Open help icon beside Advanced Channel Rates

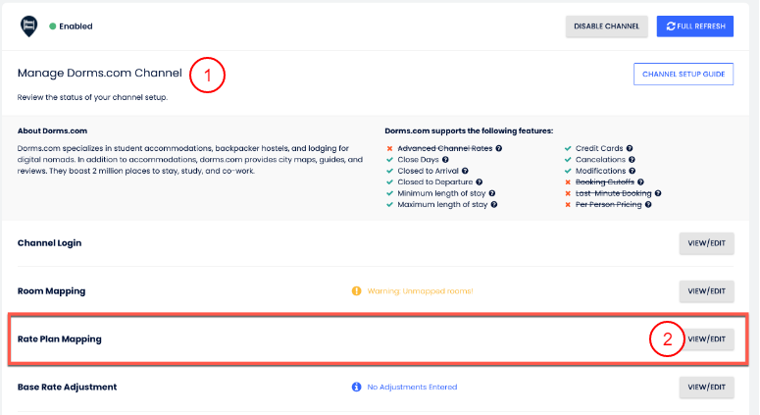tap(499, 148)
